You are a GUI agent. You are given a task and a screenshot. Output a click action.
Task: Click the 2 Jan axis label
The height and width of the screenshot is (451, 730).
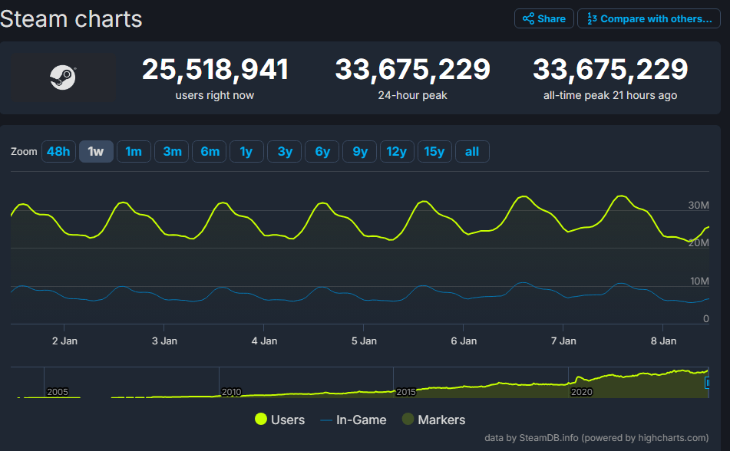coord(64,341)
